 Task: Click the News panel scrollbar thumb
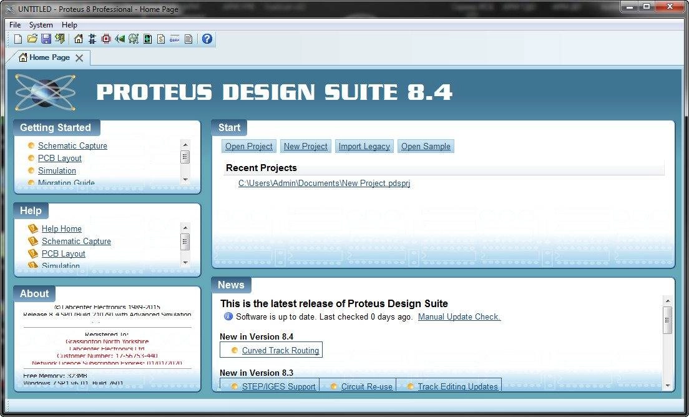(668, 320)
